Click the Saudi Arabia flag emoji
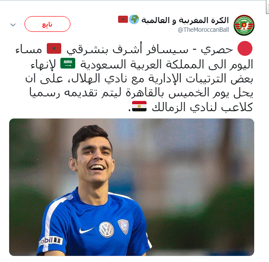The image size is (269, 262). point(68,64)
